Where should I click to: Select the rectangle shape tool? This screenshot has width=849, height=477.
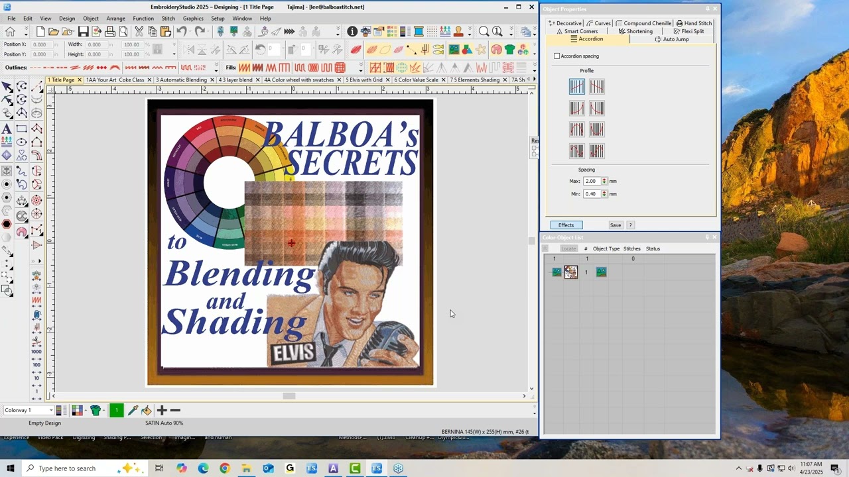coord(22,129)
